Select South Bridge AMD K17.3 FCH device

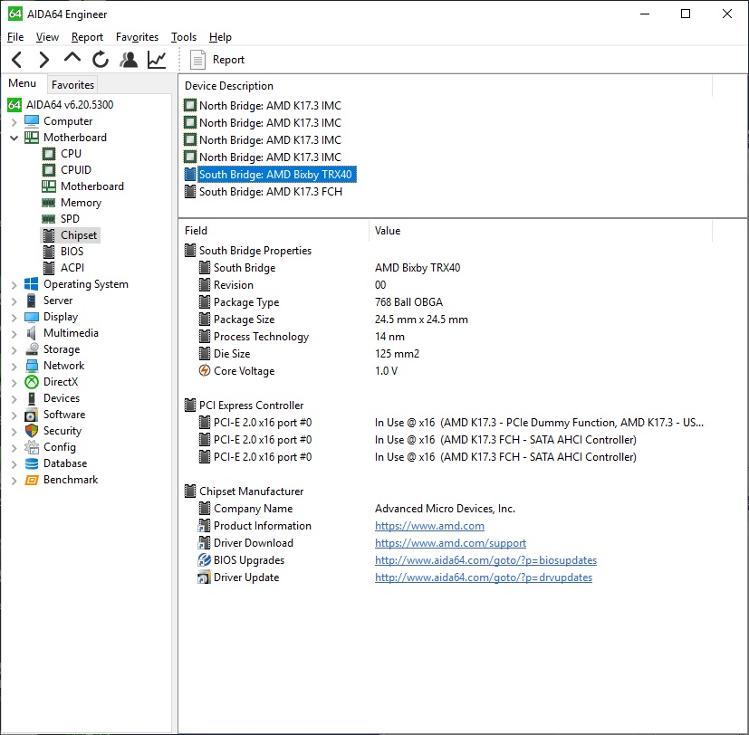pyautogui.click(x=270, y=192)
